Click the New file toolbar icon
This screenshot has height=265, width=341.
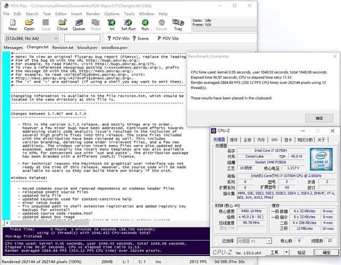click(x=12, y=24)
